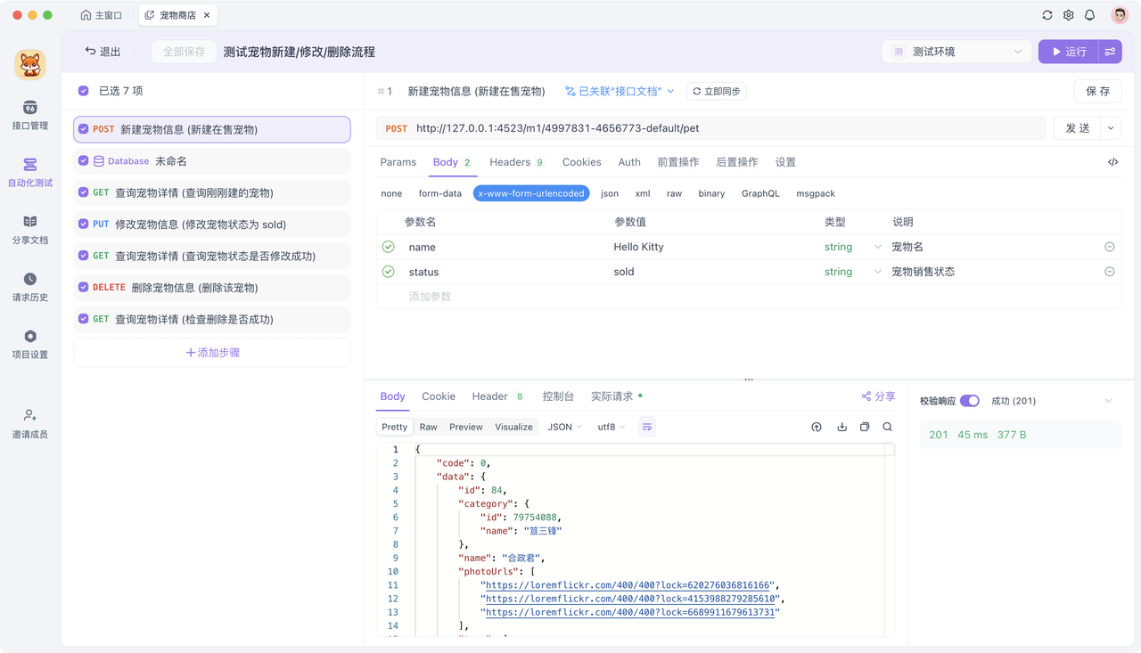The image size is (1141, 653).
Task: Click the extract response upload icon
Action: click(x=817, y=427)
